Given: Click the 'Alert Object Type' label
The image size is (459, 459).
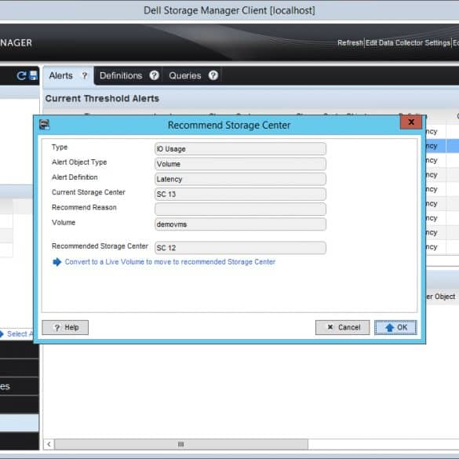Looking at the screenshot, I should 79,162.
